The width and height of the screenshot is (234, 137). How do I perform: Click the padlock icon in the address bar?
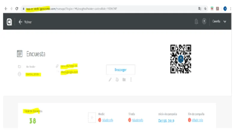(x=23, y=9)
